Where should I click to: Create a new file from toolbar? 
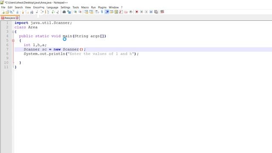(x=3, y=12)
